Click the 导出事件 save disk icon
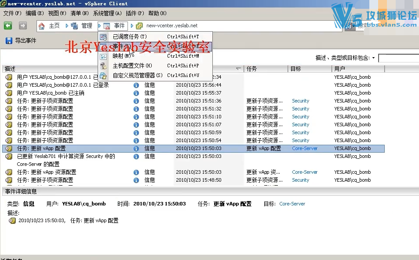This screenshot has width=419, height=260. 9,40
